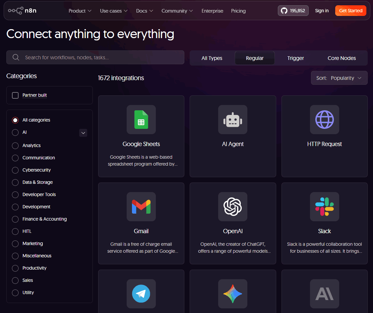
Task: Click the Slack description text
Action: [325, 248]
